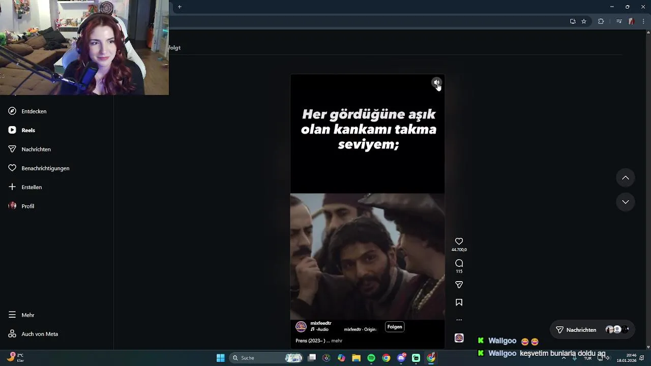Open File Explorer from the taskbar

click(x=356, y=358)
